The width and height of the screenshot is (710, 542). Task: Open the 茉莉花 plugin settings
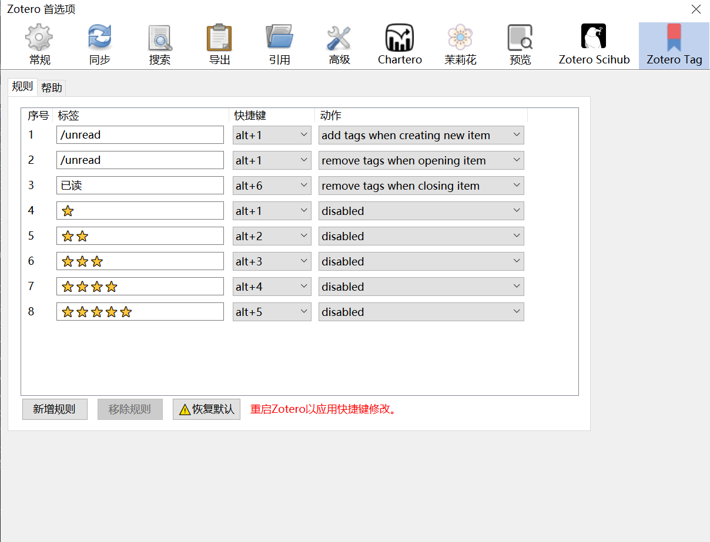pos(460,44)
